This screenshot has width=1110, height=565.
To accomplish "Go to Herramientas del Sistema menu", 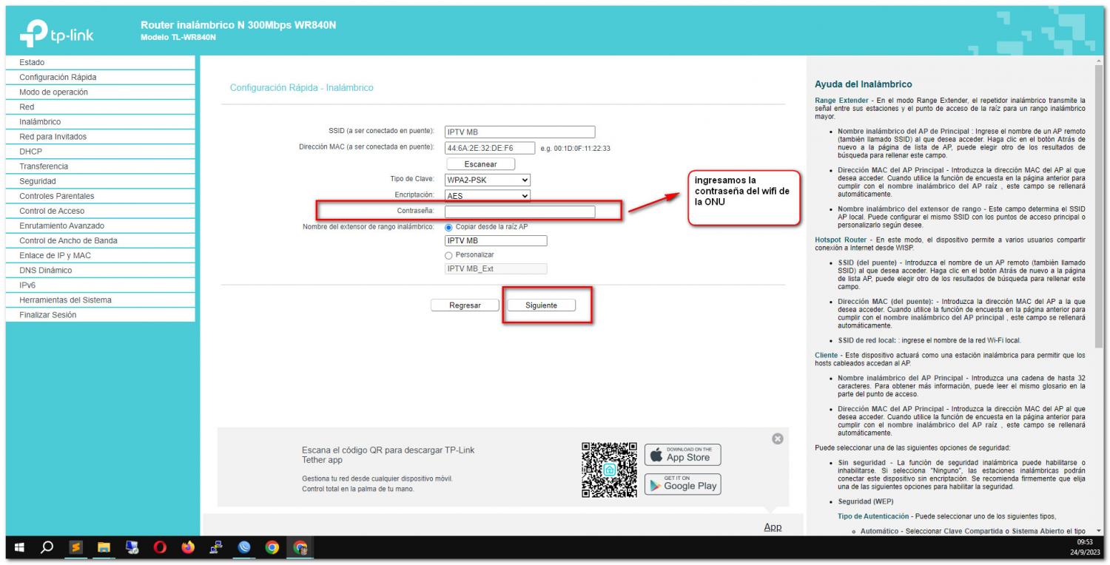I will click(x=65, y=300).
